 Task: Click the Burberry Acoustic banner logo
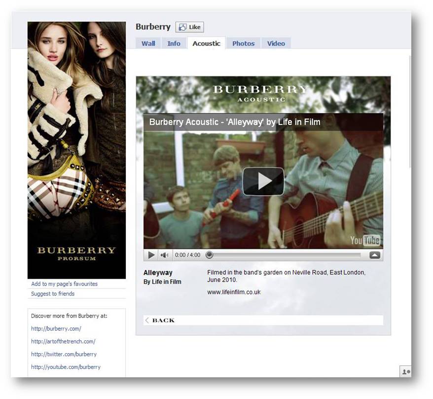[x=261, y=93]
